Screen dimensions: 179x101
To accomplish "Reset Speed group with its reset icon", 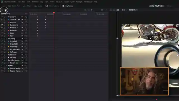I will (26, 66).
